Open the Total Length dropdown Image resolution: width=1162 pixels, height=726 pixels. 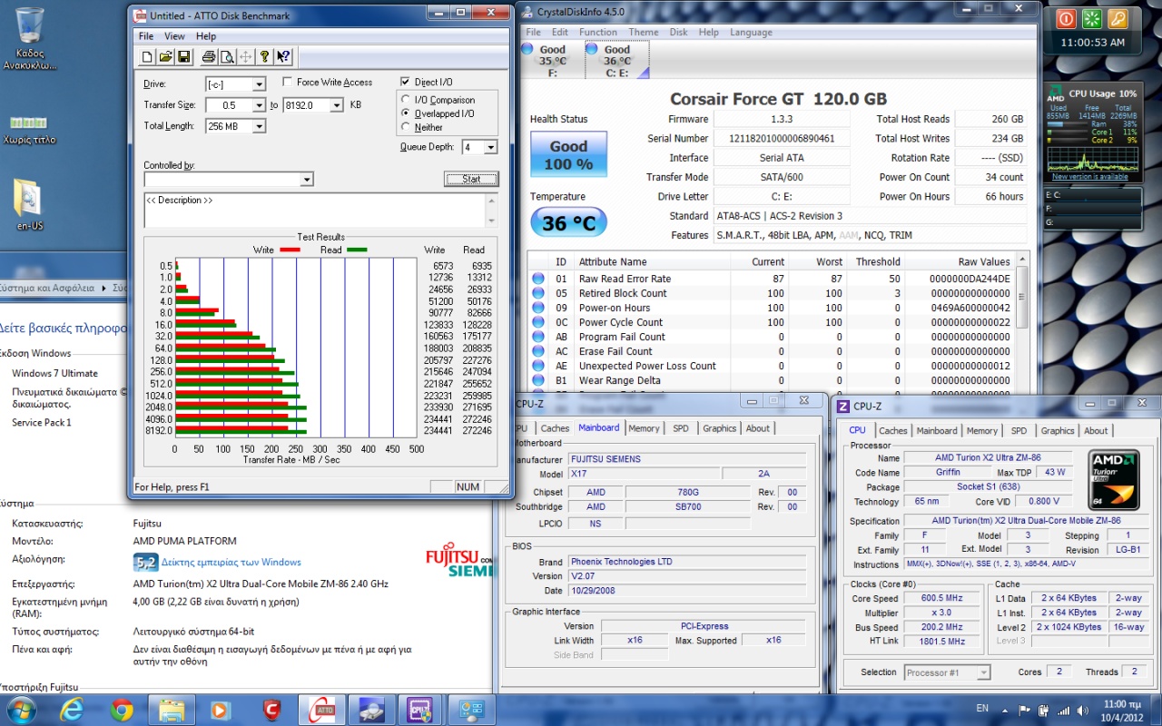click(259, 126)
